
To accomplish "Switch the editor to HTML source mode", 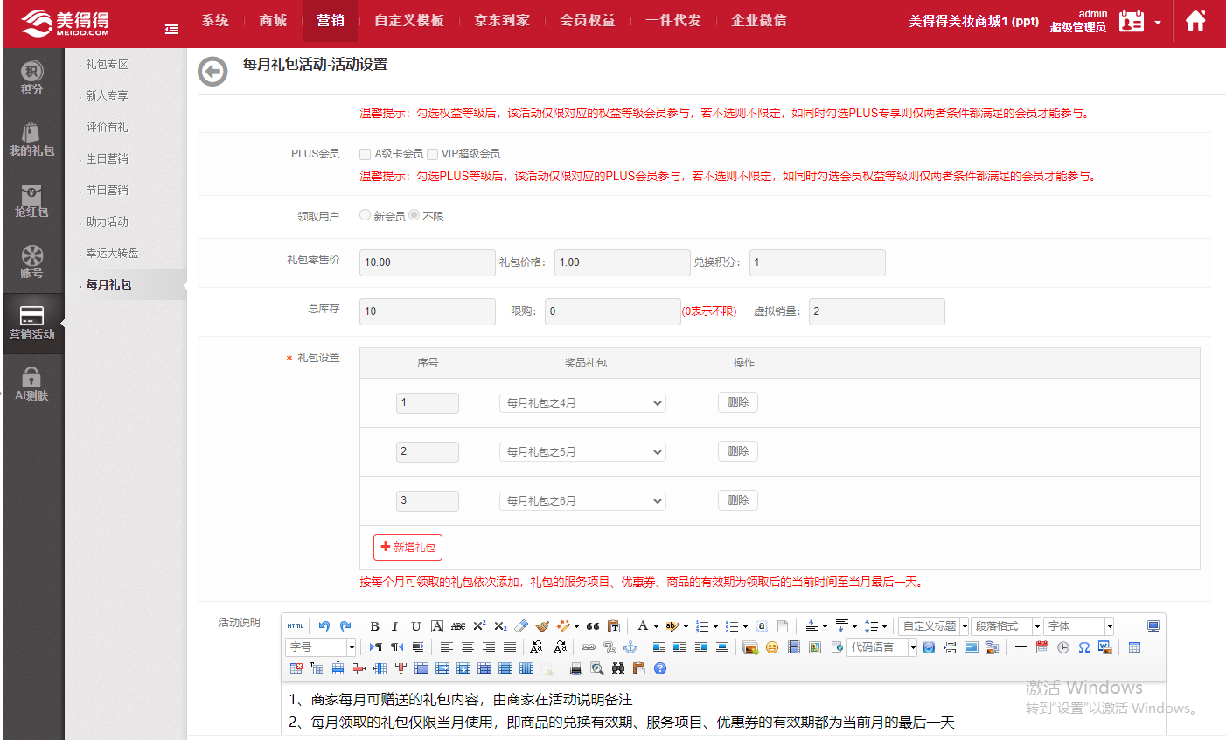I will [296, 626].
